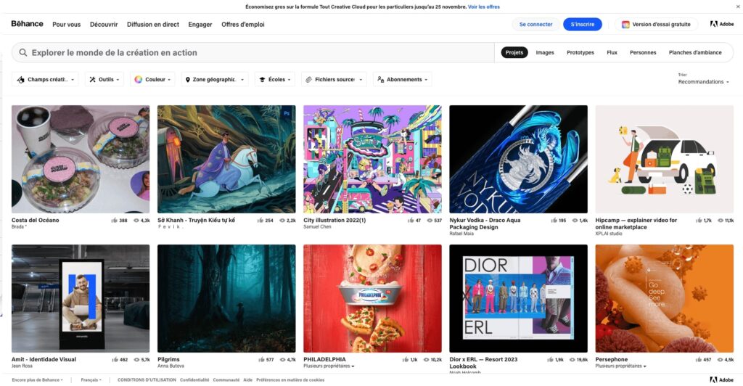Click views eye icon on Pilgrims project

click(282, 360)
